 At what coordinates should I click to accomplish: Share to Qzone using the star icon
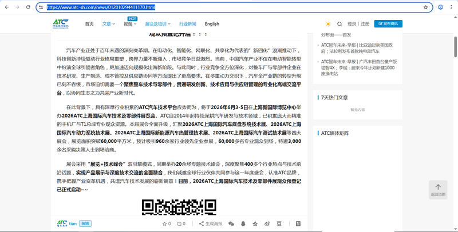(x=255, y=223)
